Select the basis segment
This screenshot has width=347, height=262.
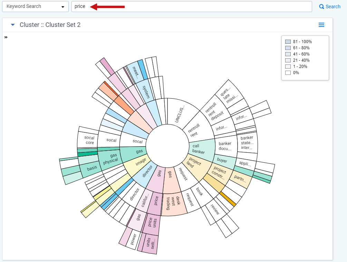pyautogui.click(x=91, y=169)
